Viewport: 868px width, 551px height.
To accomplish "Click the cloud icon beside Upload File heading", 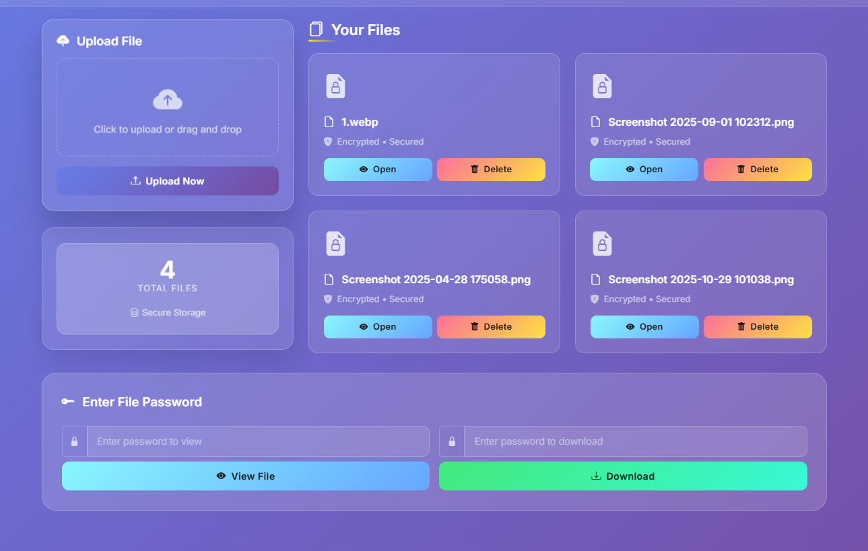I will [x=63, y=41].
